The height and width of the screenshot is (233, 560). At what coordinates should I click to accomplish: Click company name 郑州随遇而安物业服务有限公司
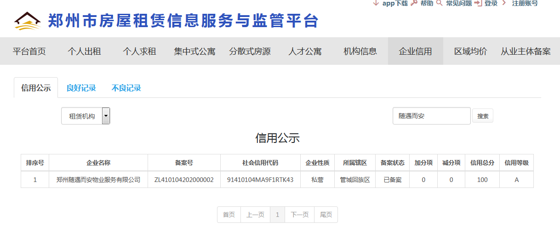(98, 180)
